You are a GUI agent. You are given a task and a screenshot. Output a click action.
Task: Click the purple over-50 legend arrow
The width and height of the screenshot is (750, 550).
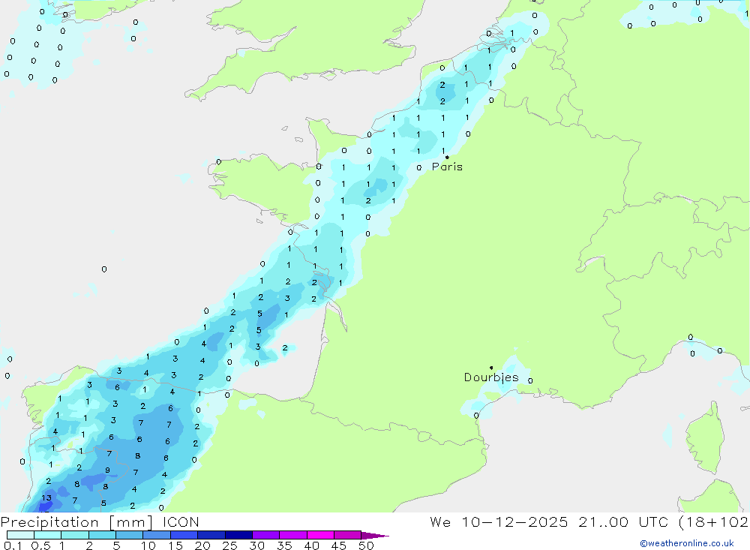click(x=375, y=535)
